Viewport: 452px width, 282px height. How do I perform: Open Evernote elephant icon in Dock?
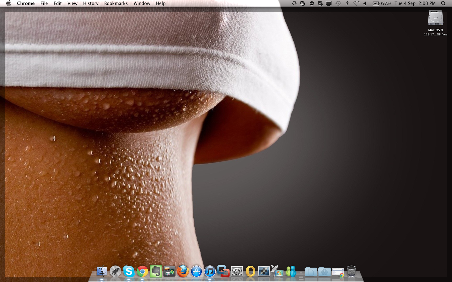click(156, 271)
